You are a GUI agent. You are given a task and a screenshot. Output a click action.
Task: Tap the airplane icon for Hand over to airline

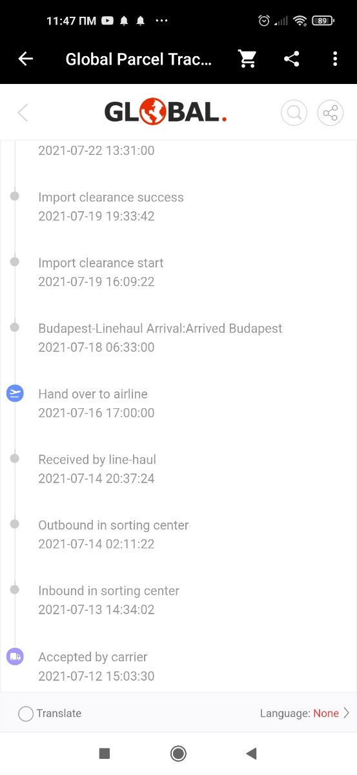coord(15,393)
